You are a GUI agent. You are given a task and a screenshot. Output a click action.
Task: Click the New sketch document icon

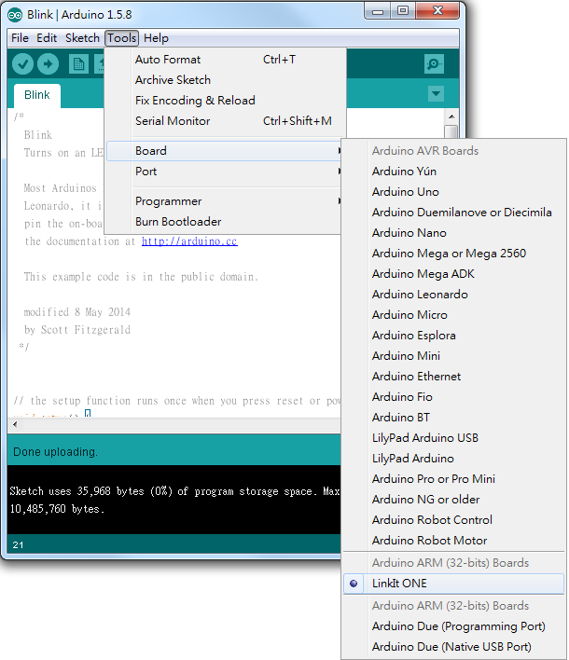coord(78,64)
